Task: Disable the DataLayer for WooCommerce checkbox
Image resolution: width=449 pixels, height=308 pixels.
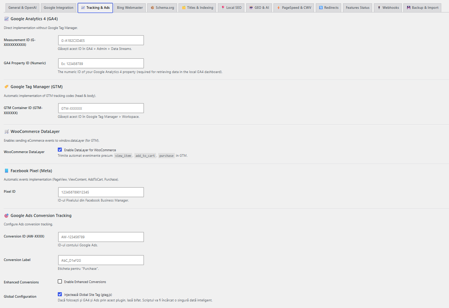Action: pyautogui.click(x=60, y=150)
